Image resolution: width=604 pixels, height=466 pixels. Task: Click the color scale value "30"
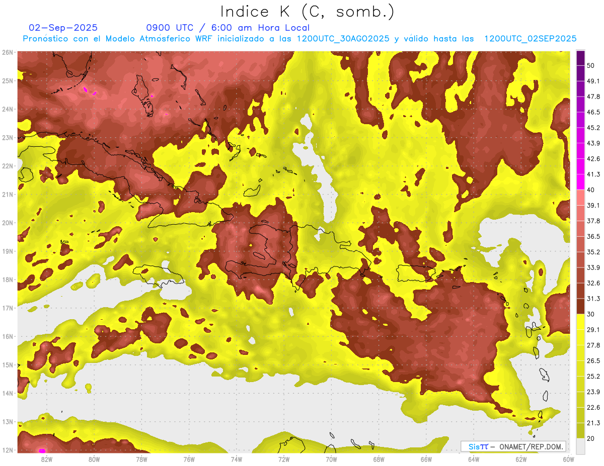click(x=591, y=314)
